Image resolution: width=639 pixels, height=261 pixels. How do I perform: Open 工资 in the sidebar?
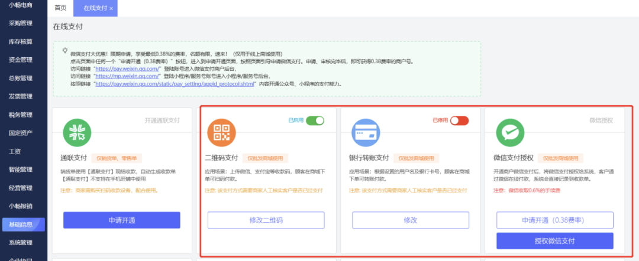tap(15, 151)
